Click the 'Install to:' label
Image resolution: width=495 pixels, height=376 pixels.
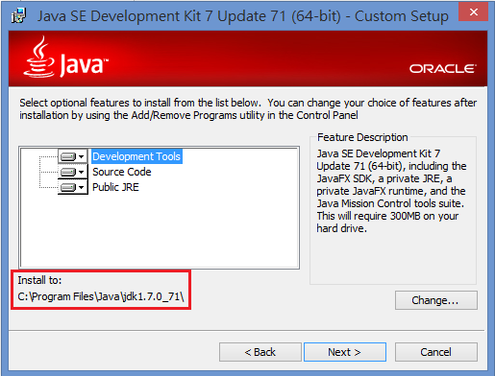(x=39, y=280)
